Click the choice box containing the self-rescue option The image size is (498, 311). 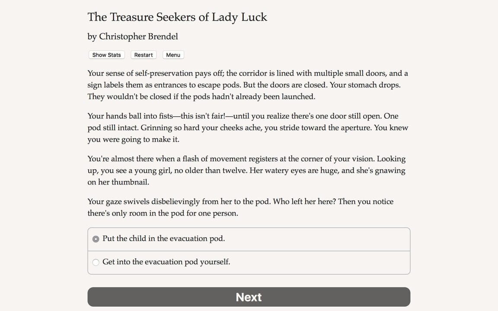(x=249, y=262)
